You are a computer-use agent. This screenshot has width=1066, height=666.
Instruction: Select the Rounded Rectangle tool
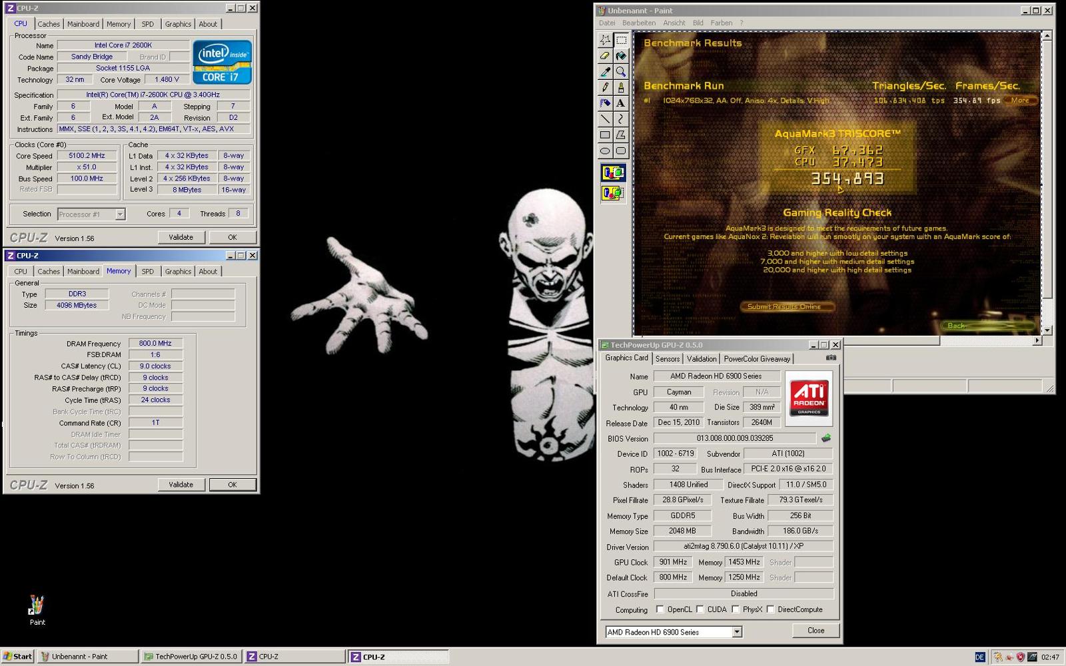(621, 151)
